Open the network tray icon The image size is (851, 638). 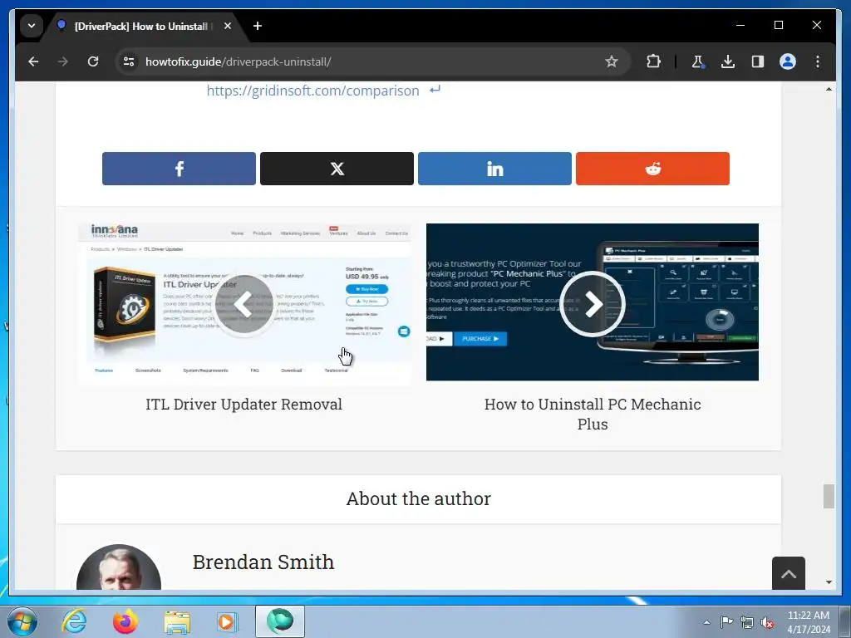[747, 622]
